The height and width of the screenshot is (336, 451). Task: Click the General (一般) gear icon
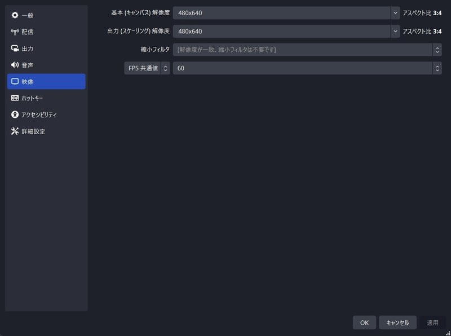15,15
